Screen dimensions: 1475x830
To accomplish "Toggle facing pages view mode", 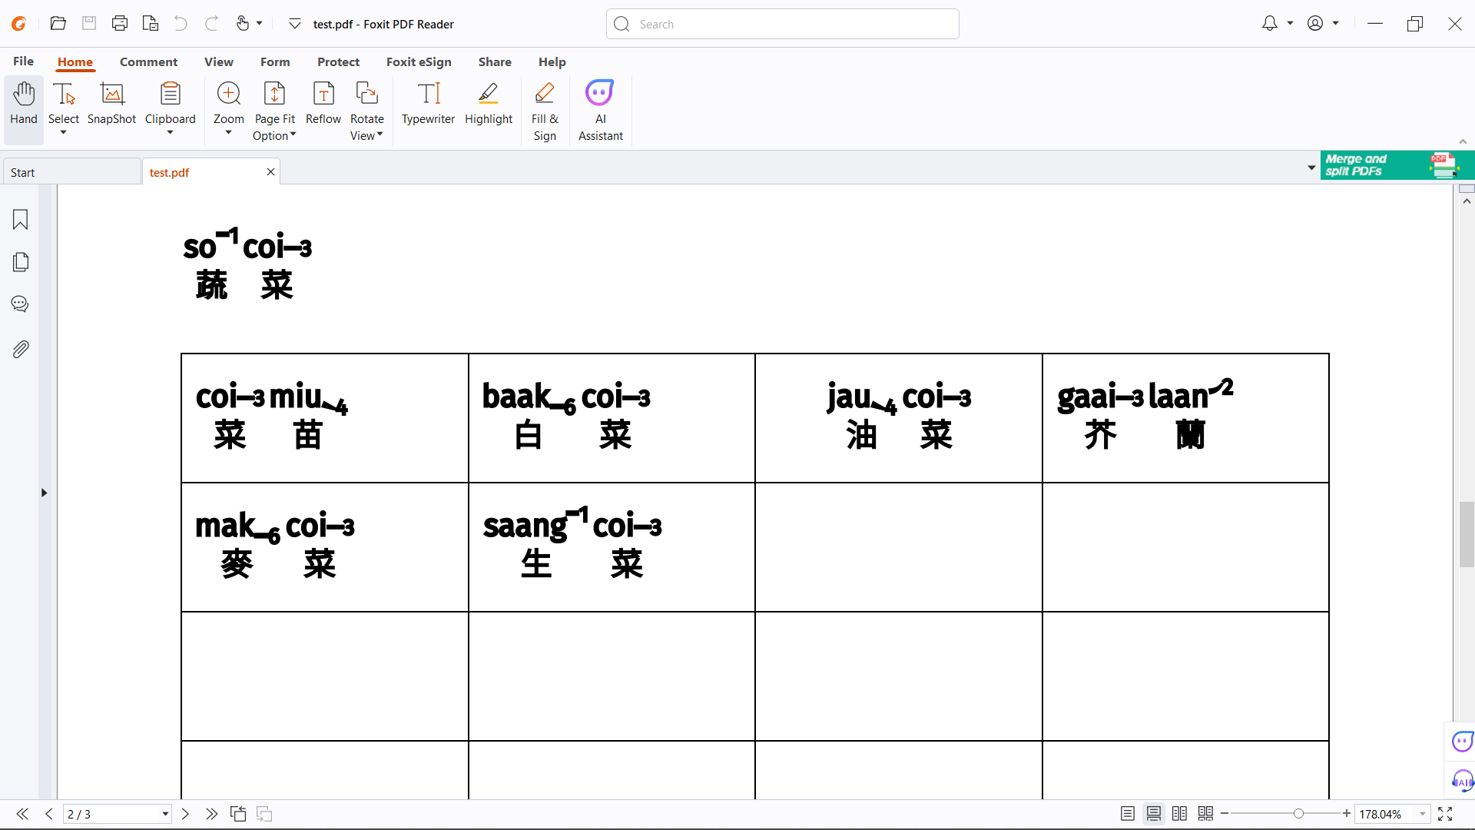I will (x=1179, y=814).
